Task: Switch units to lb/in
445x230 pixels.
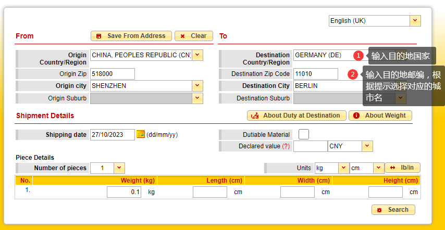Action: [x=402, y=168]
